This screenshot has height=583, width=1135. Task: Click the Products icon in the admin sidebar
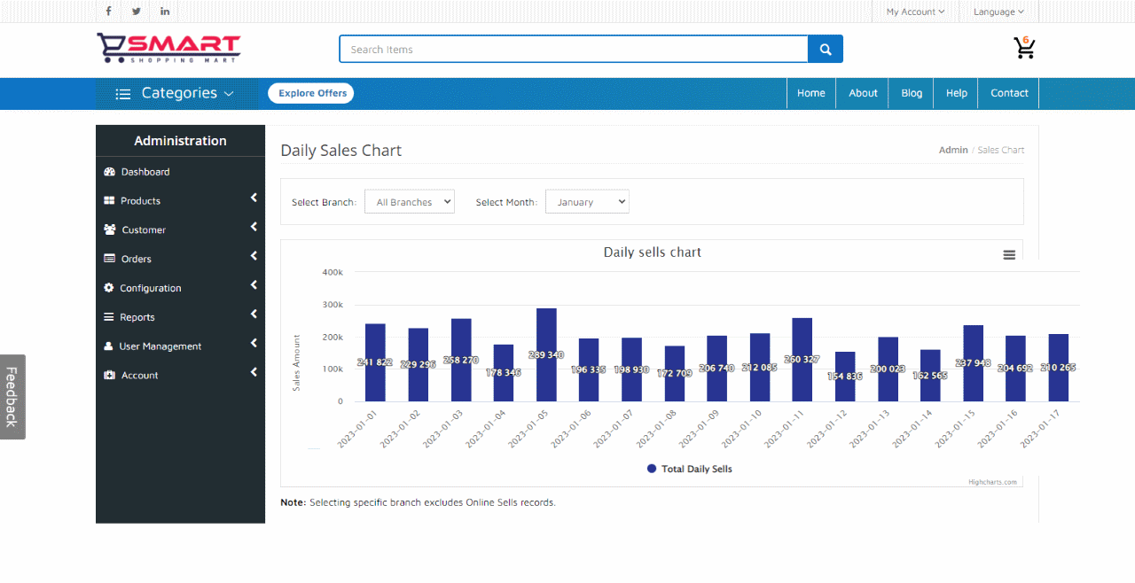[x=109, y=200]
